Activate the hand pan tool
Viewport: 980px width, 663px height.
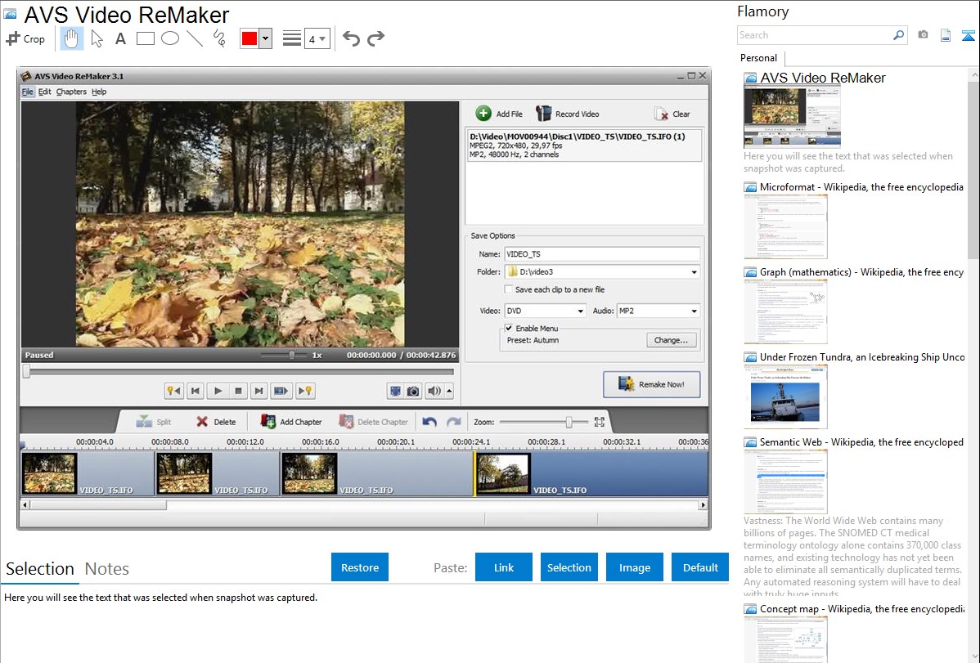coord(71,38)
